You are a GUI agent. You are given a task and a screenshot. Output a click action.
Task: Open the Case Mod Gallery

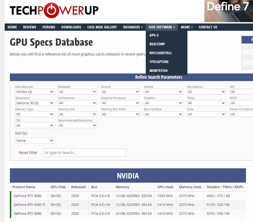102,27
